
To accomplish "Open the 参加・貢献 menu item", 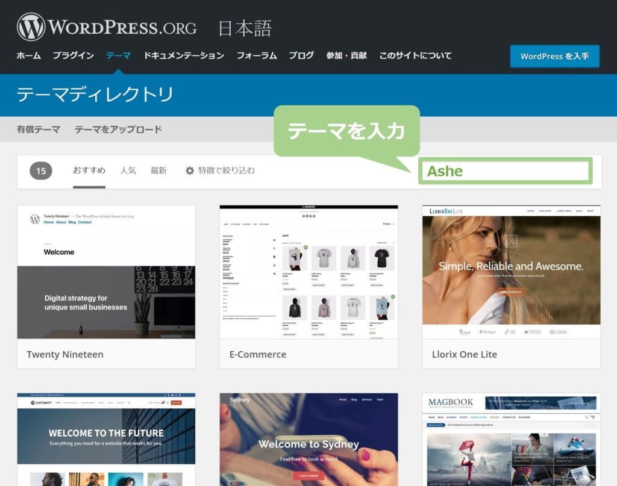I will [x=346, y=56].
